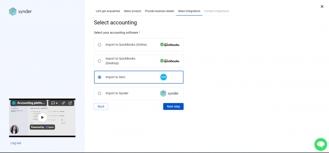The height and width of the screenshot is (153, 329).
Task: Open the green chat support bubble
Action: point(321,144)
